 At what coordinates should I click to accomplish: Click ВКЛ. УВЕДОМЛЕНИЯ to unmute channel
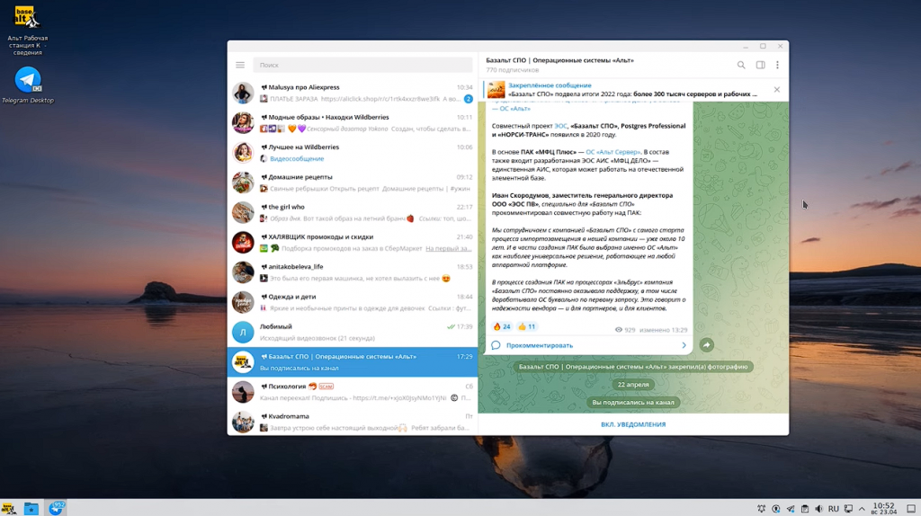pos(633,424)
